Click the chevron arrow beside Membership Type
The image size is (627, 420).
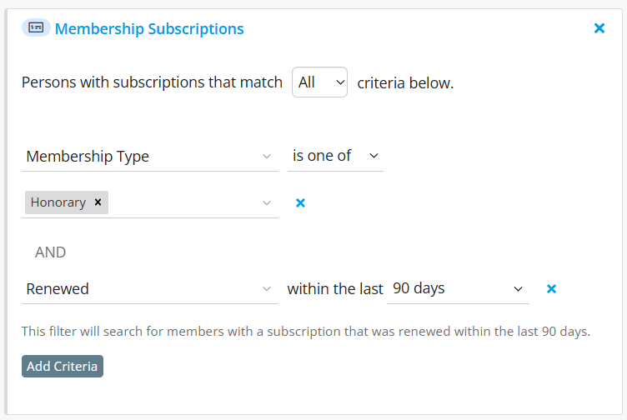[x=267, y=157]
